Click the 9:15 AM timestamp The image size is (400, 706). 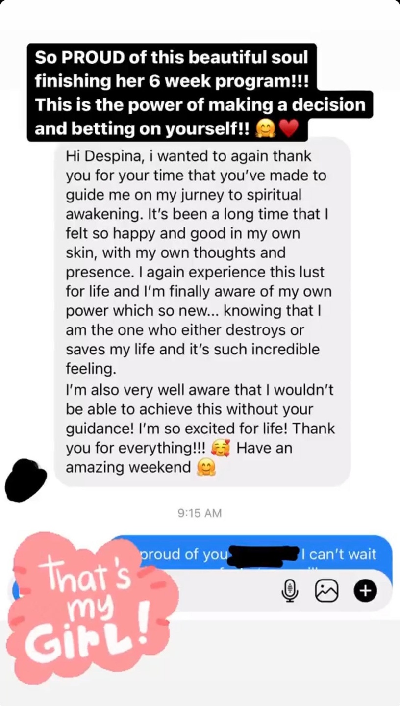coord(200,513)
